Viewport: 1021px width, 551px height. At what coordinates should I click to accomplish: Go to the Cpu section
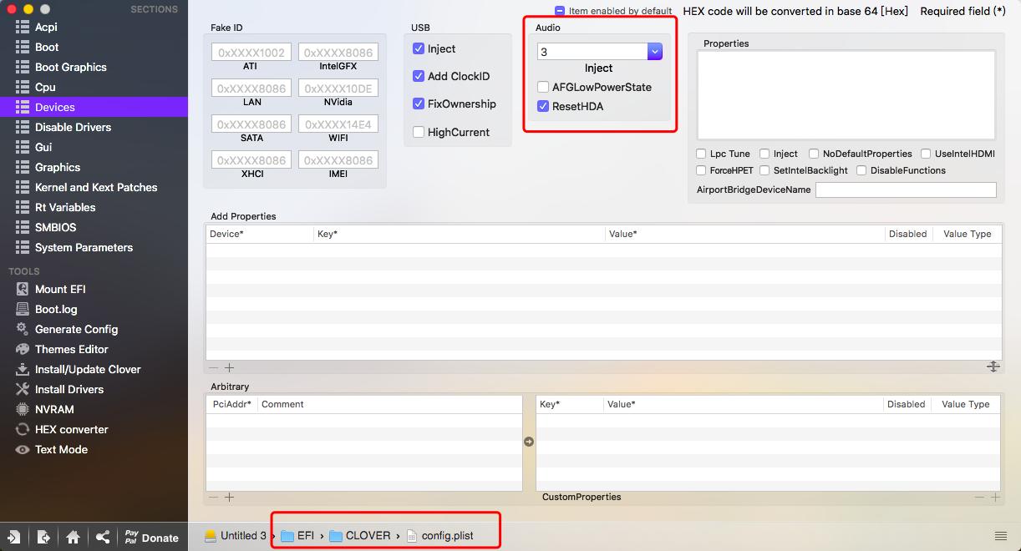(x=45, y=87)
